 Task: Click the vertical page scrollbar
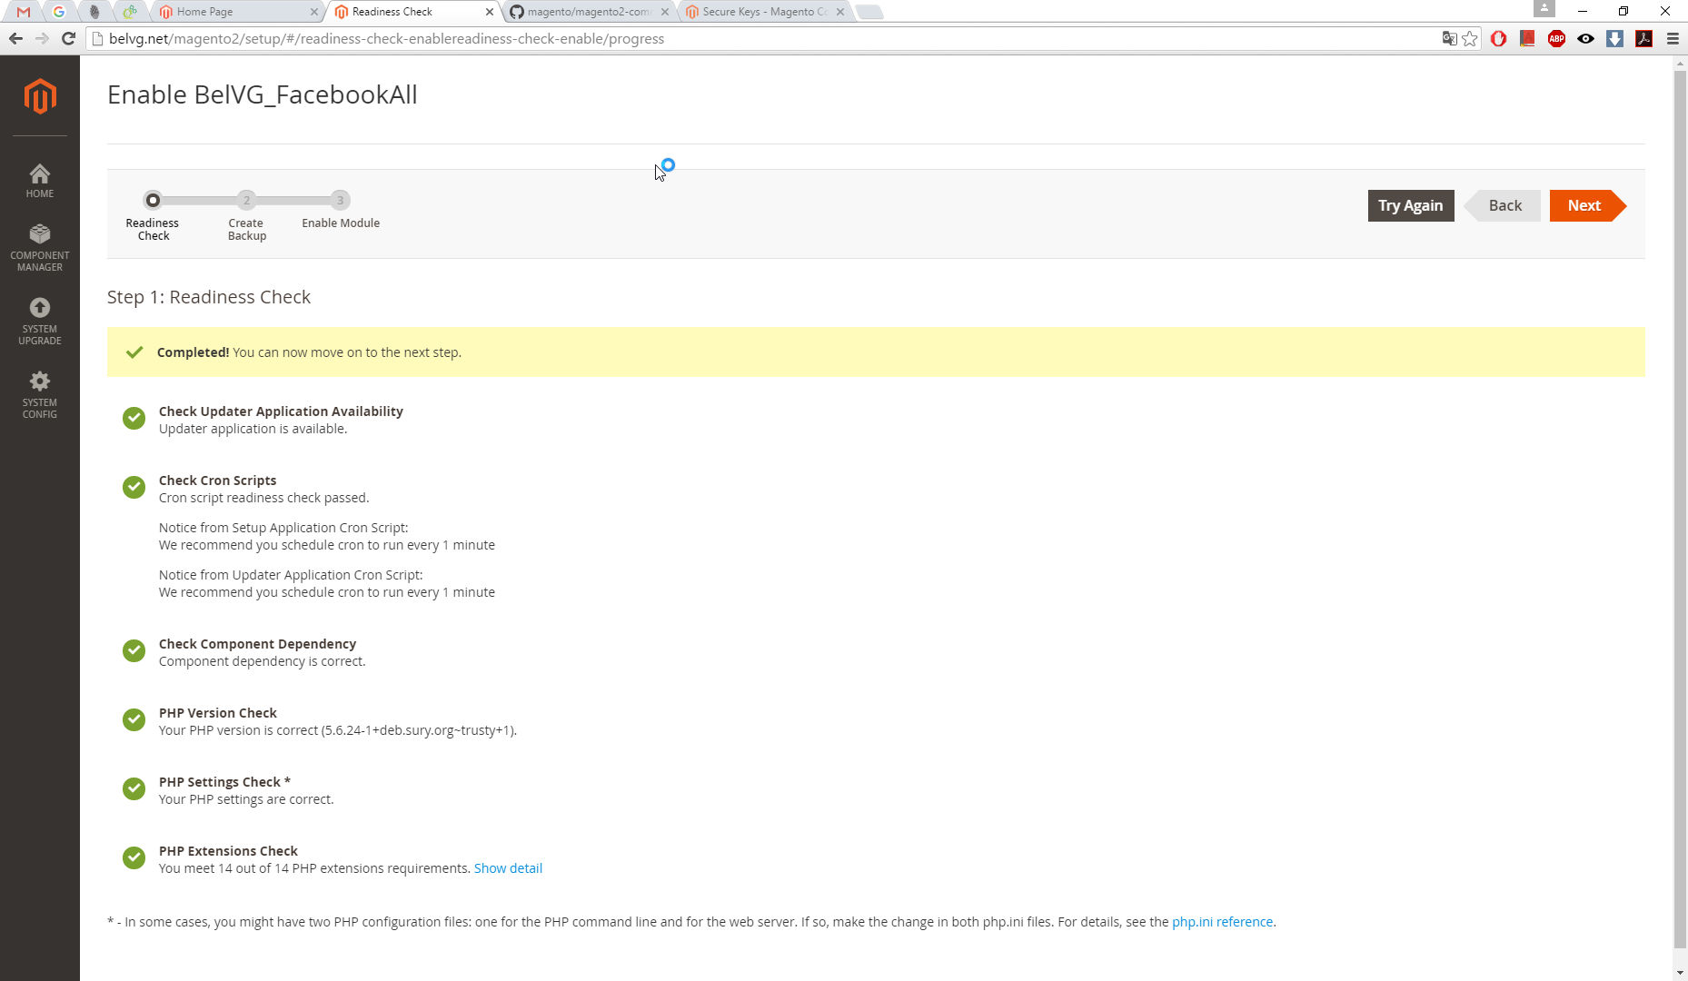[x=1680, y=509]
